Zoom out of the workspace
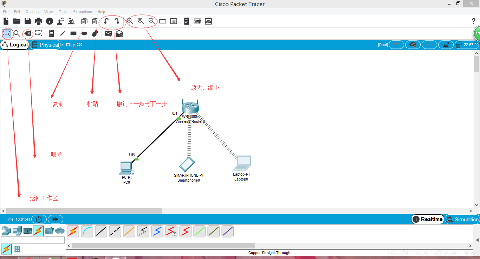This screenshot has height=259, width=480. click(152, 21)
